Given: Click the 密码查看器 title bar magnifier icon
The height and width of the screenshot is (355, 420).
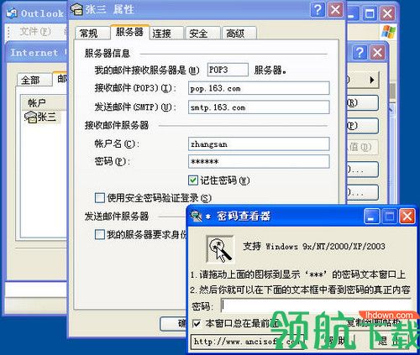Looking at the screenshot, I should click(x=196, y=216).
